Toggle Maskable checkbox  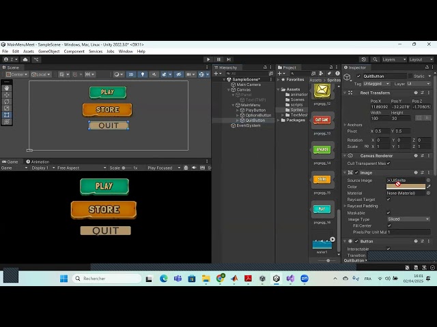(389, 213)
